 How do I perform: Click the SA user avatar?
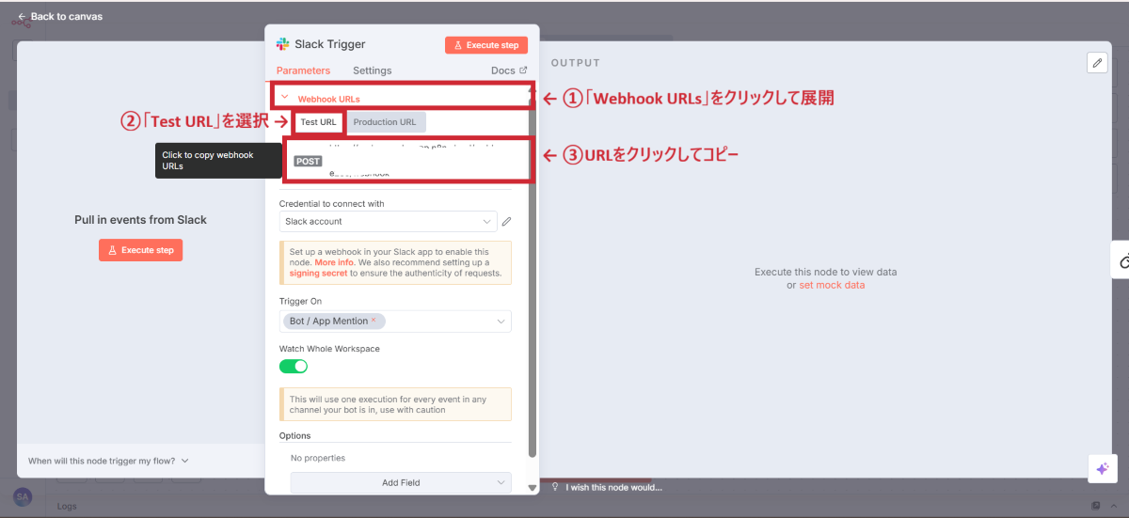coord(24,496)
